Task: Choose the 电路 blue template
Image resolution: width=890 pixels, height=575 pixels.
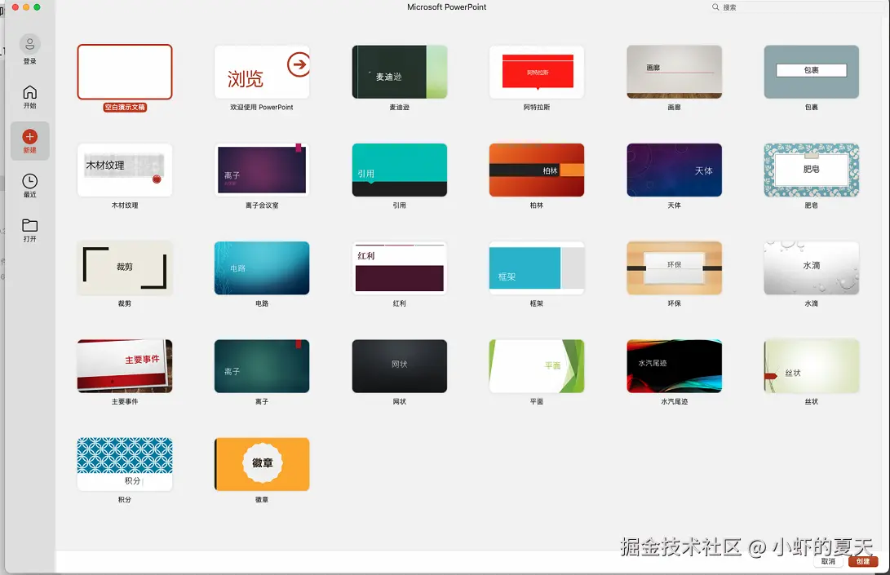Action: tap(262, 268)
